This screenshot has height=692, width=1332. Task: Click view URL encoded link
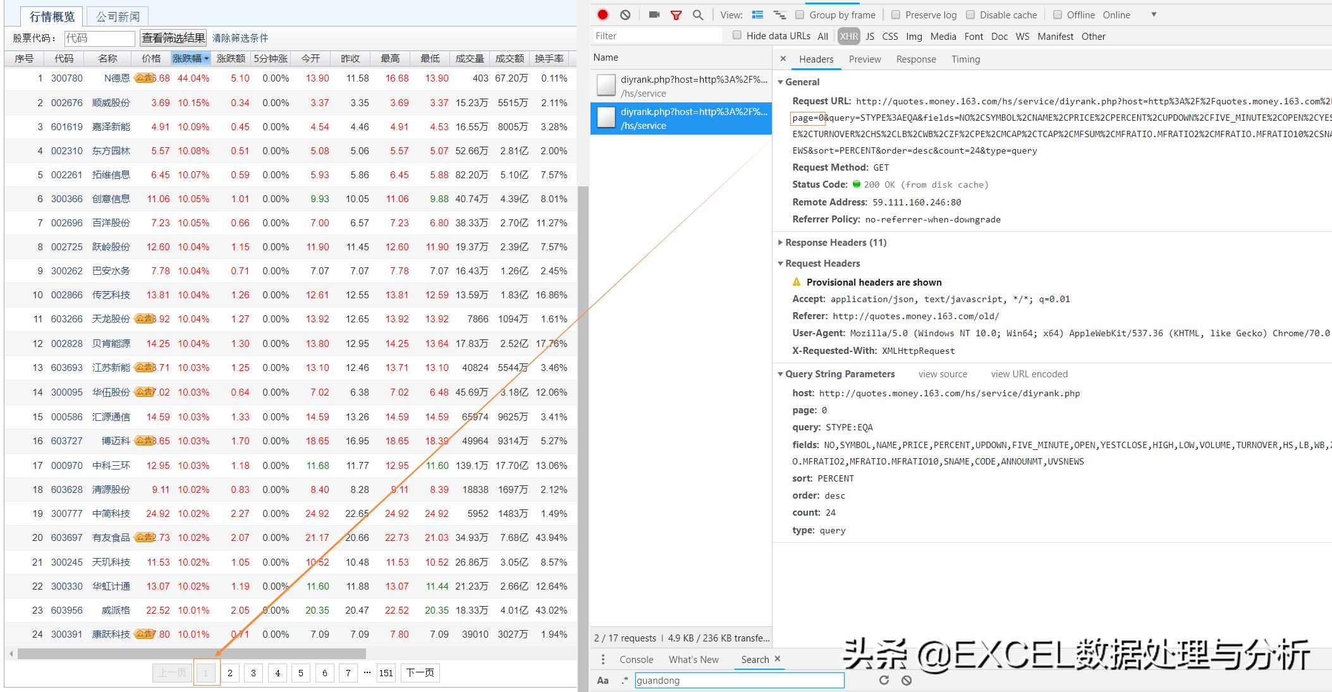click(1029, 374)
